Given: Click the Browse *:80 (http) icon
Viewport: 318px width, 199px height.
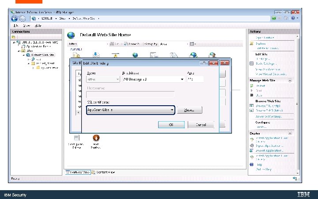Looking at the screenshot, I should point(251,106).
